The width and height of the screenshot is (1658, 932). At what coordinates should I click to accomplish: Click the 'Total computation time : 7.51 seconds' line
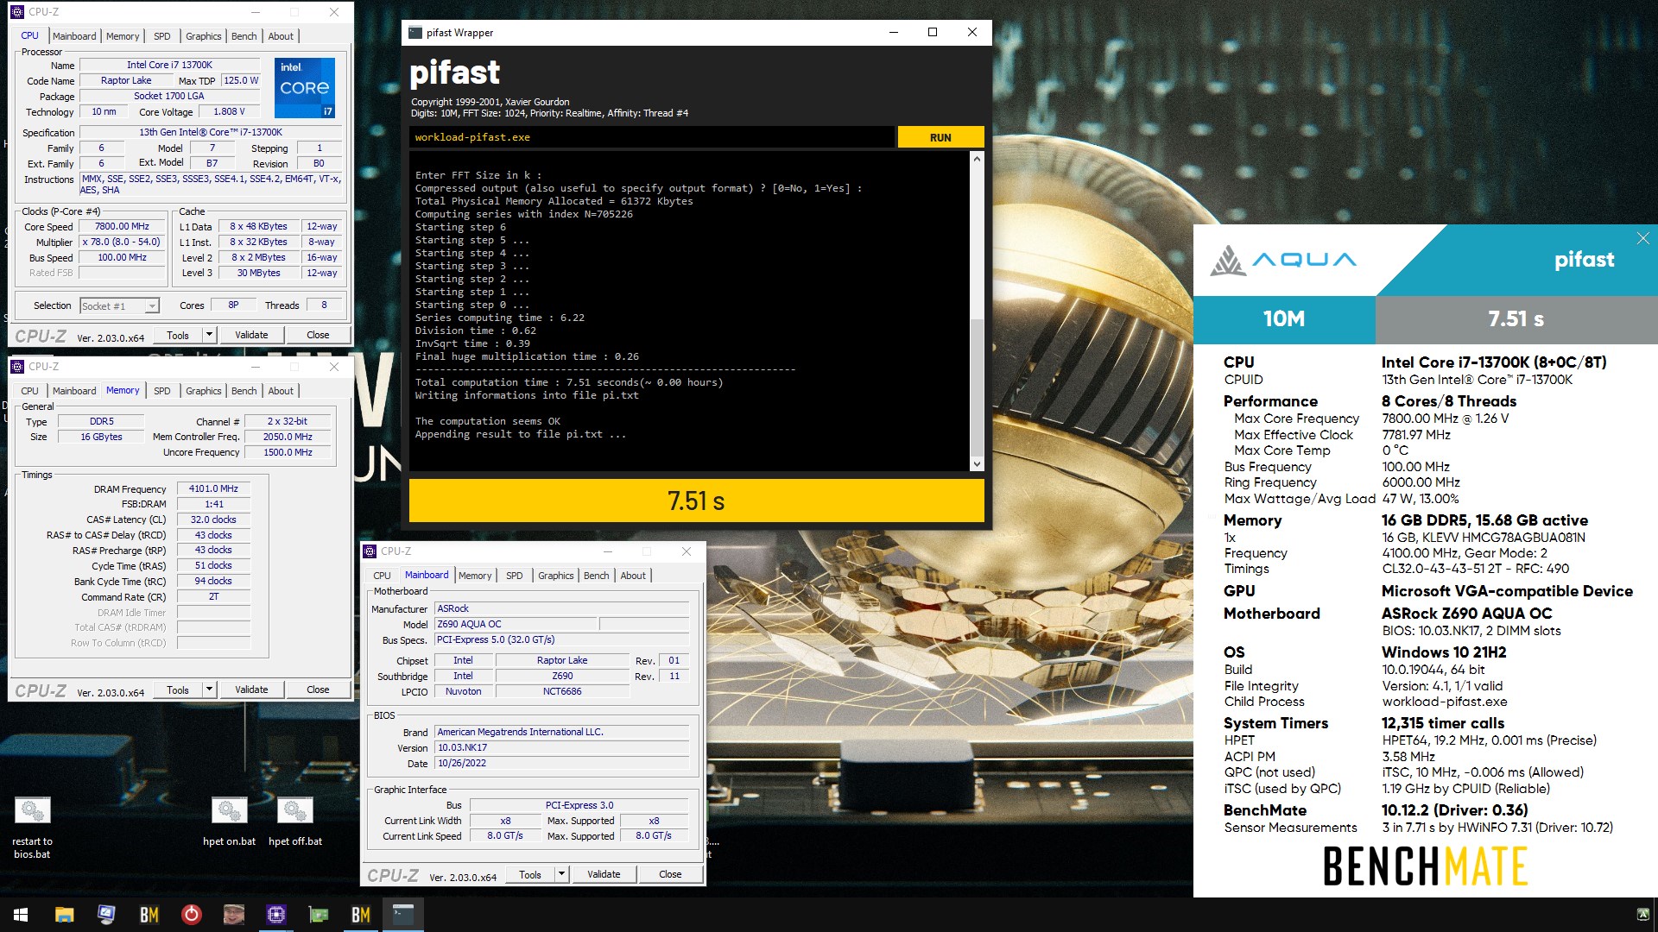click(569, 382)
